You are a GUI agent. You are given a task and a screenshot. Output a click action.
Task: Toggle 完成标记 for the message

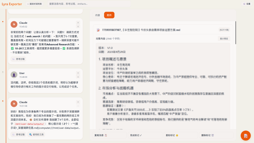[x=145, y=135]
